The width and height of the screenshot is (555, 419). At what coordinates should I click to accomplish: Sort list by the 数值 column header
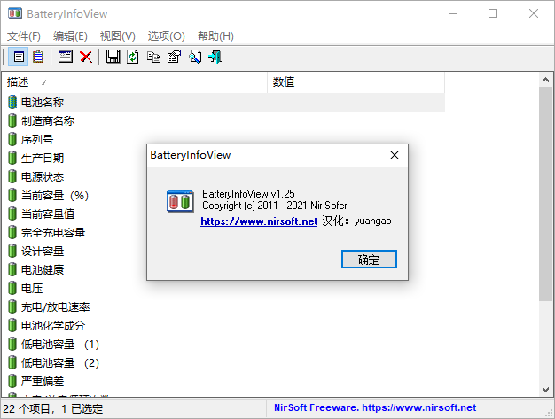pos(356,82)
